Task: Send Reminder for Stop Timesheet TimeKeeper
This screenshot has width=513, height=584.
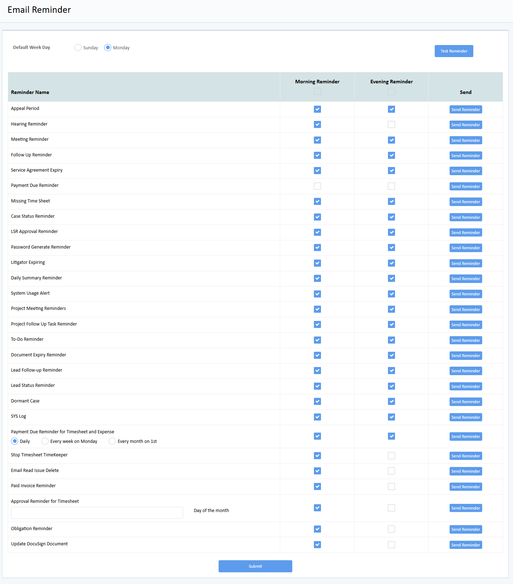Action: (466, 456)
